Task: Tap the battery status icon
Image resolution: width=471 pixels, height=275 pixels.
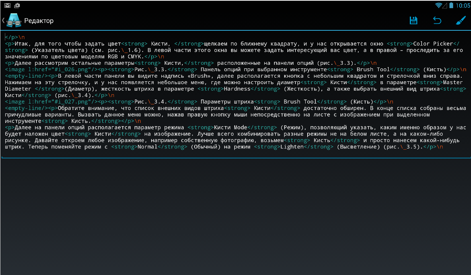Action: coord(451,5)
